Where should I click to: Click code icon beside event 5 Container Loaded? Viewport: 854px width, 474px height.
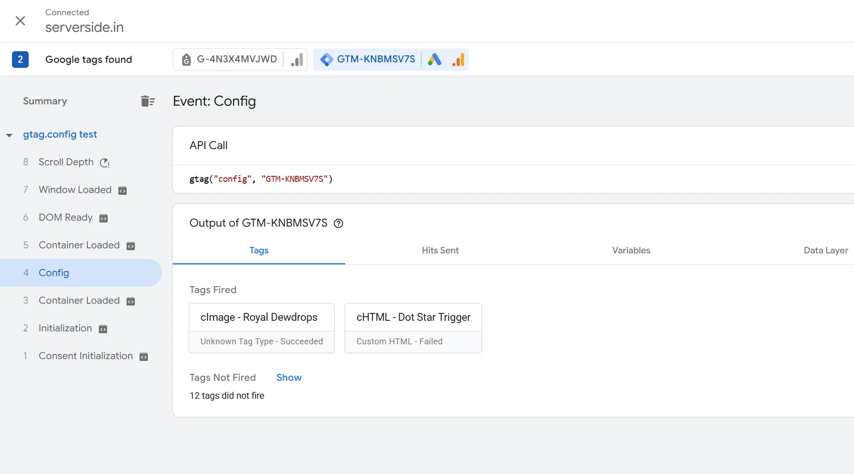[131, 246]
